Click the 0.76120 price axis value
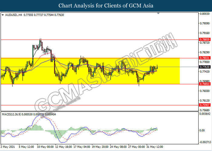Image resolution: width=212 pixels, height=151 pixels. pyautogui.click(x=205, y=101)
